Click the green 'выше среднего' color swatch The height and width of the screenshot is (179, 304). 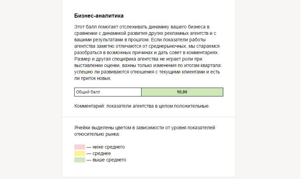coord(80,160)
